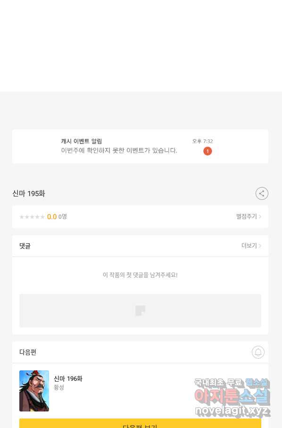Click the 아지툰소설 watermark logo
This screenshot has width=282, height=428.
click(x=232, y=397)
